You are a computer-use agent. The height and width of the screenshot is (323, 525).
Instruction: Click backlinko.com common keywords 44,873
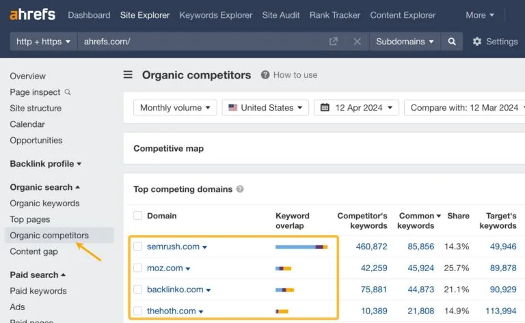420,290
